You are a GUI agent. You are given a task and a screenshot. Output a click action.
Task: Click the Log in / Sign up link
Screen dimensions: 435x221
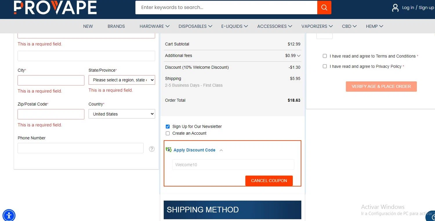point(418,8)
